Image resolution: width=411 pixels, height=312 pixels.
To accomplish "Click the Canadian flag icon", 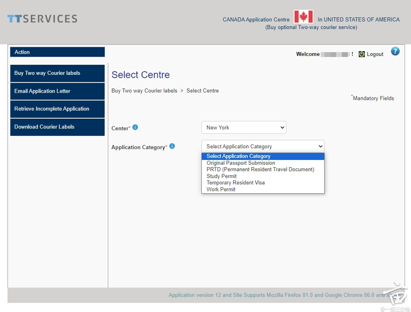I will (303, 17).
